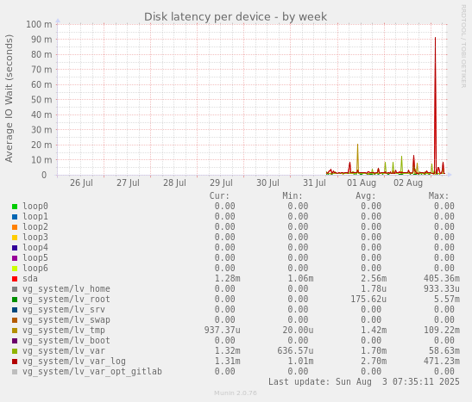The width and height of the screenshot is (472, 402).
Task: Click the 'Max:' column header
Action: (439, 196)
